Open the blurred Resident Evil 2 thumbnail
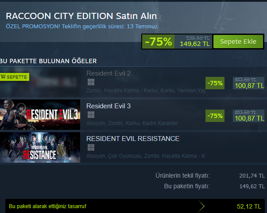This screenshot has height=213, width=267. (40, 82)
